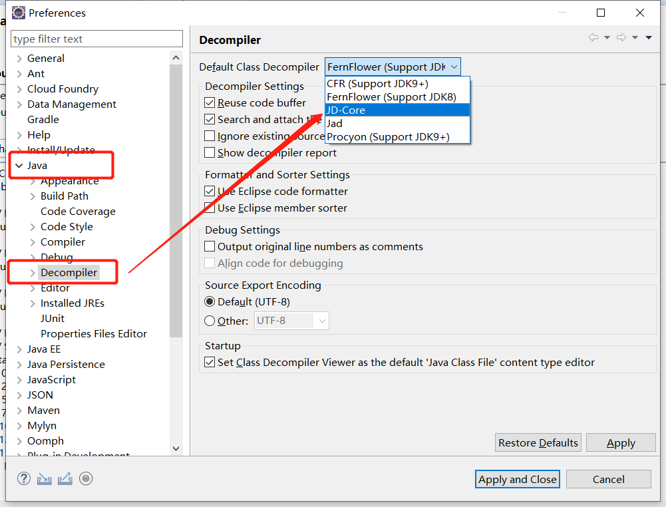Expand the Data Management tree node
The width and height of the screenshot is (666, 507).
click(19, 104)
